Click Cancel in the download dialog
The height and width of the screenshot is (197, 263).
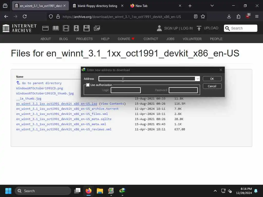(212, 86)
